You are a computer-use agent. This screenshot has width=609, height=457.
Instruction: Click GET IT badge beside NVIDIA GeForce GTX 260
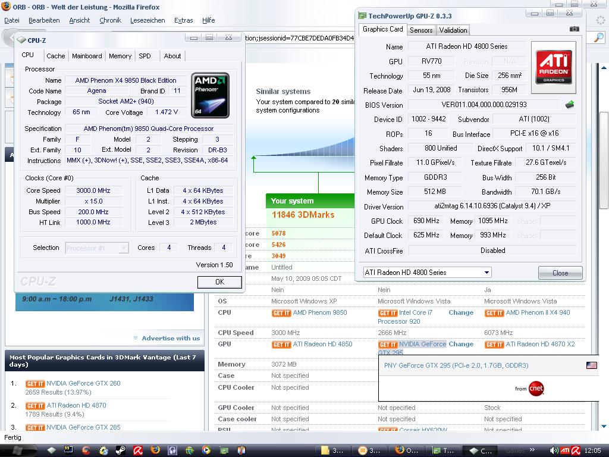[35, 384]
